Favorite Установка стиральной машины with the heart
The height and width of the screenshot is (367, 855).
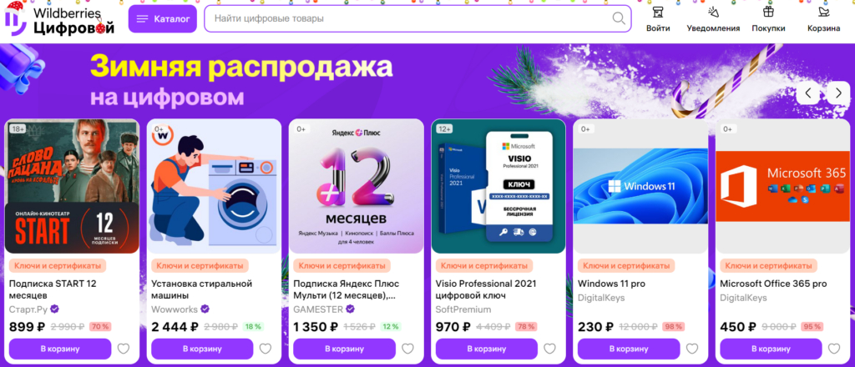pos(266,349)
